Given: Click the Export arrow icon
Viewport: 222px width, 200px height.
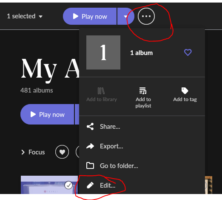Looking at the screenshot, I should tap(90, 146).
